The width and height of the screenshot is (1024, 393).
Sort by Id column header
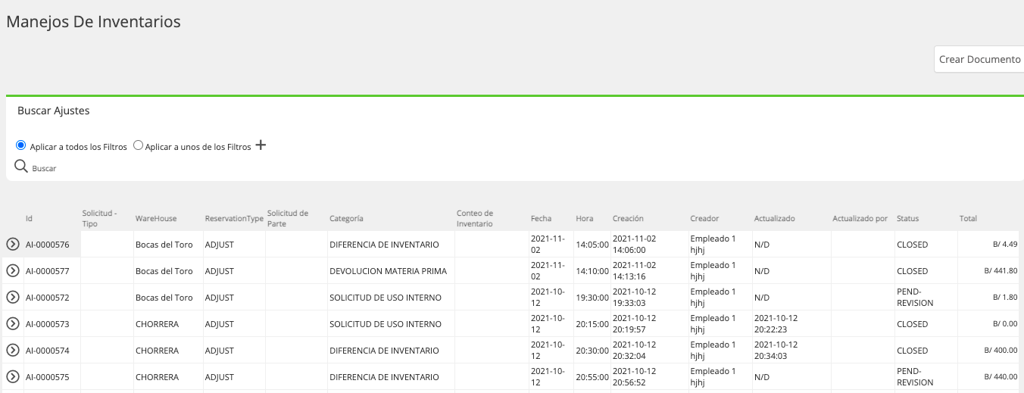pyautogui.click(x=29, y=218)
